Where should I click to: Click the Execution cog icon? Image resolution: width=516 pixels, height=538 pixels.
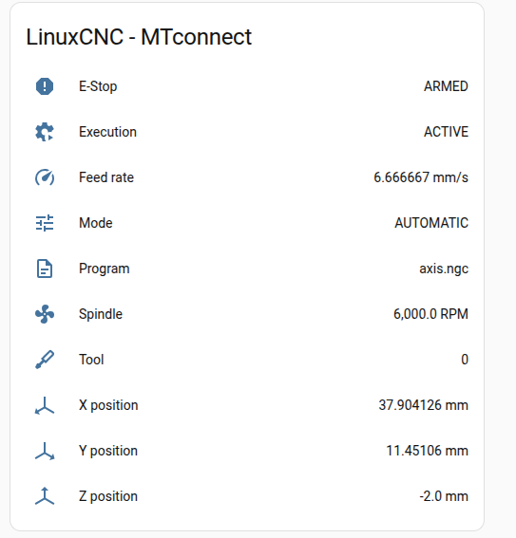click(x=45, y=132)
